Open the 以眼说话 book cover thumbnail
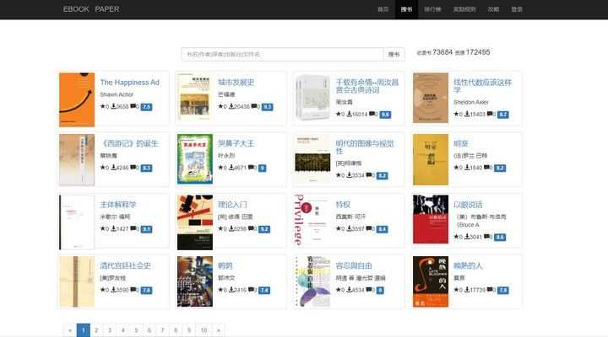608x337 pixels. [431, 219]
